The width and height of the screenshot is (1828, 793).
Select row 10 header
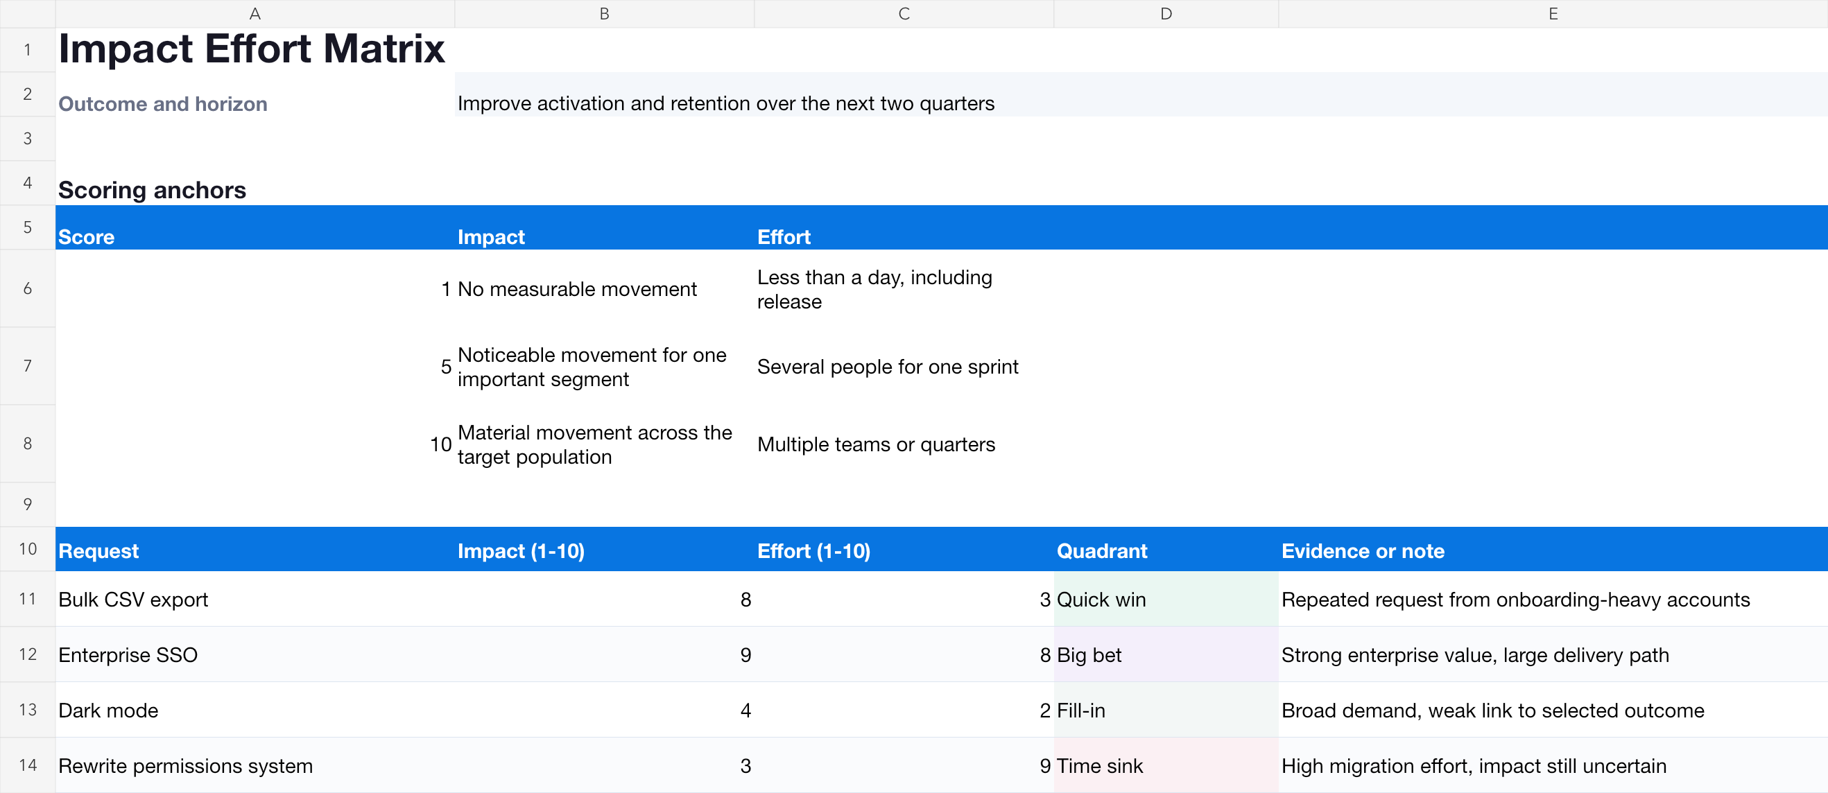point(28,549)
